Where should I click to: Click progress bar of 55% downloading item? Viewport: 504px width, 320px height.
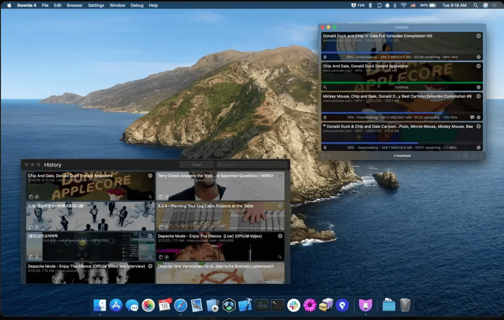point(402,53)
